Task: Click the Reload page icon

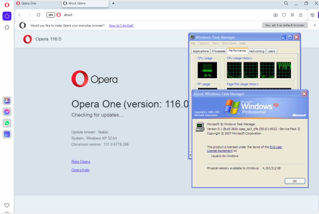Action: click(38, 15)
